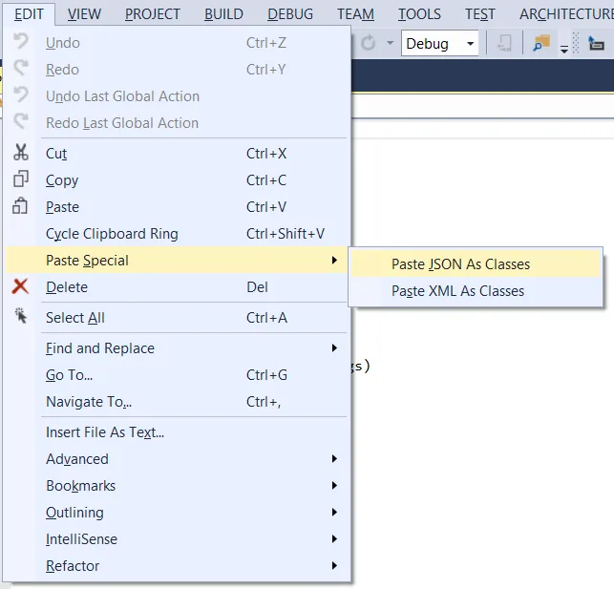Open the TEST menu
Image resolution: width=614 pixels, height=589 pixels.
[x=480, y=14]
